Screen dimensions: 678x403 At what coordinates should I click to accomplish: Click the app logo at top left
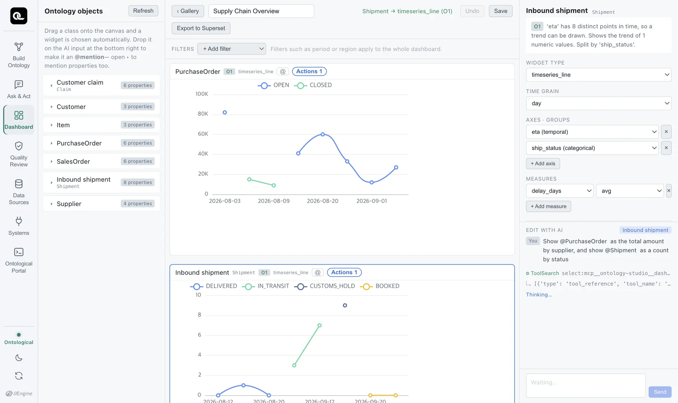pos(19,16)
